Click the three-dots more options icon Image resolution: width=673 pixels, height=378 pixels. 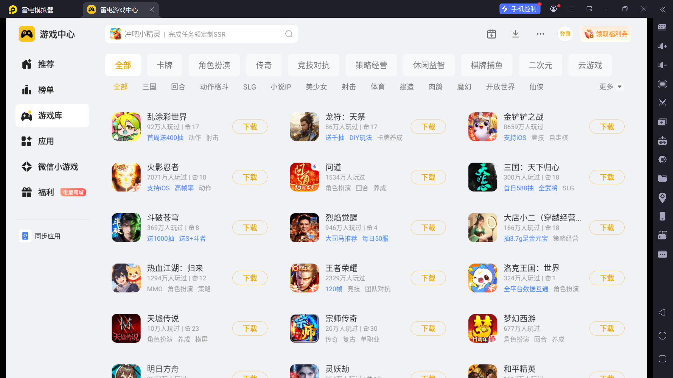[540, 34]
